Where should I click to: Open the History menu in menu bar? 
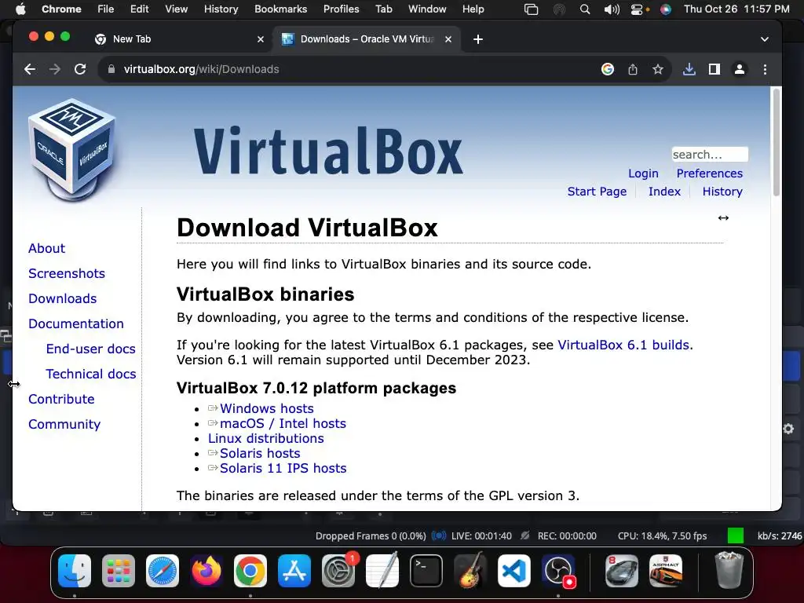coord(221,9)
